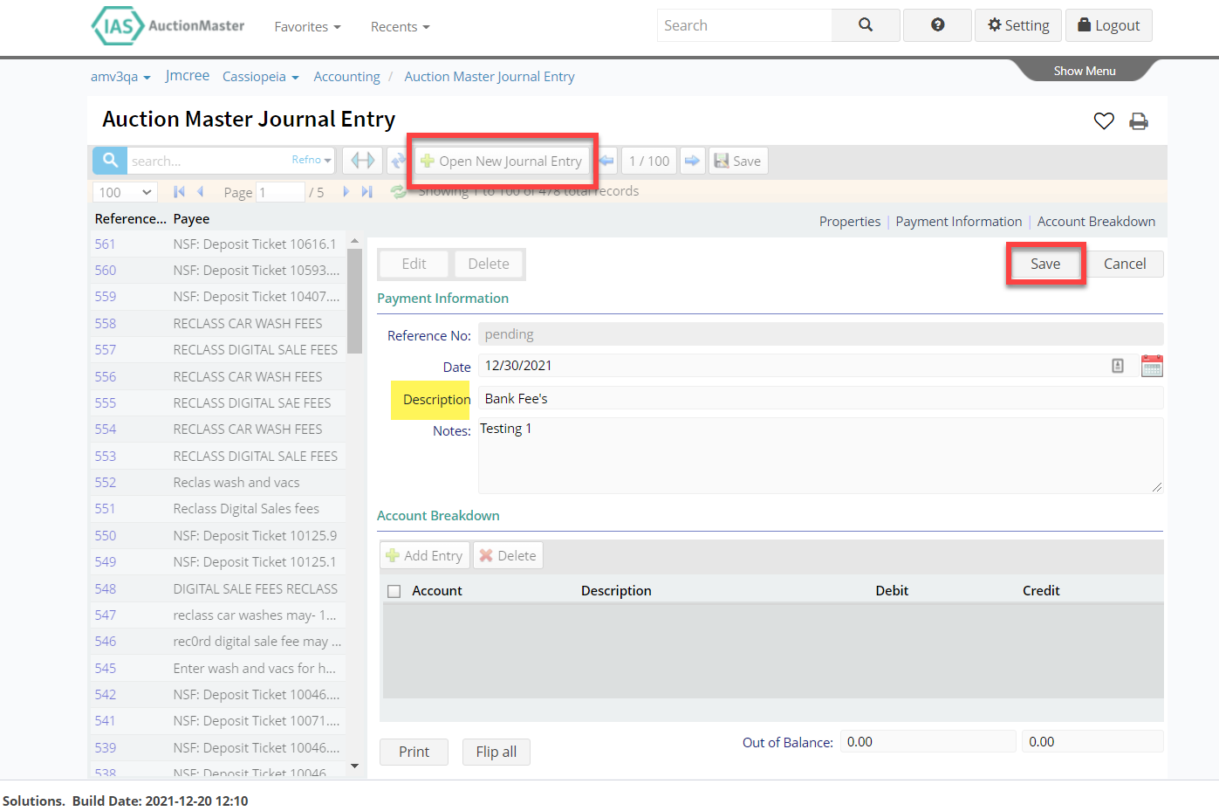
Task: Click Open New Journal Entry button
Action: (x=502, y=161)
